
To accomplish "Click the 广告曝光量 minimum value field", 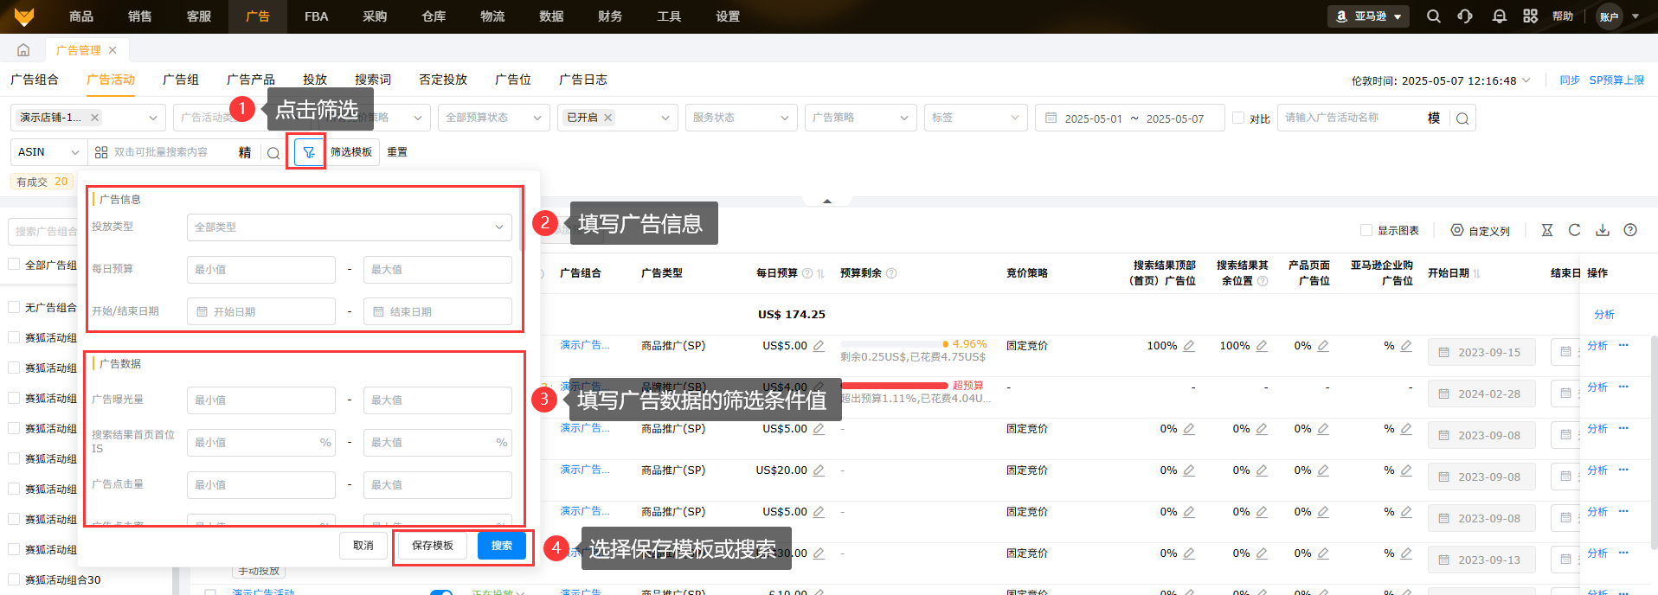I will click(260, 400).
